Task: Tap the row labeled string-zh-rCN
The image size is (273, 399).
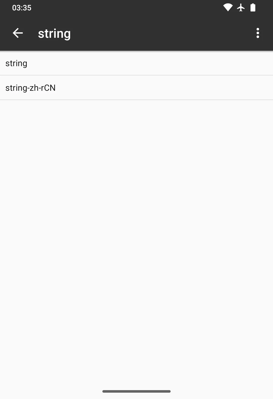Action: (x=136, y=88)
